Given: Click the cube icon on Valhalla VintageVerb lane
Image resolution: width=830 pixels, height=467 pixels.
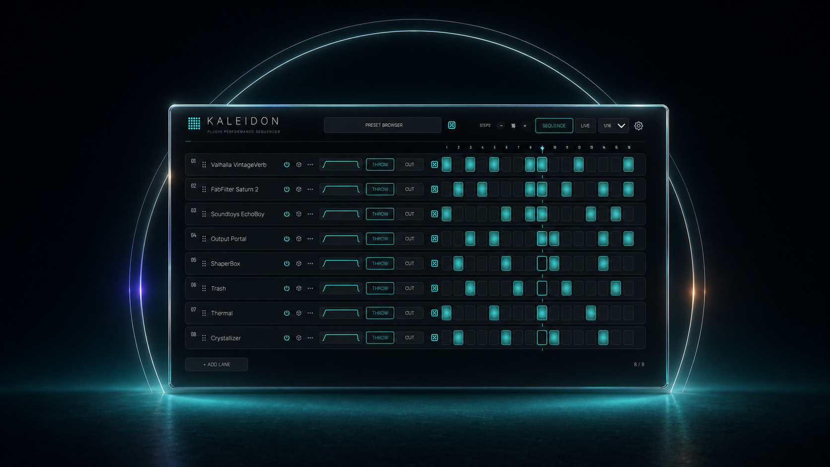Looking at the screenshot, I should point(299,164).
